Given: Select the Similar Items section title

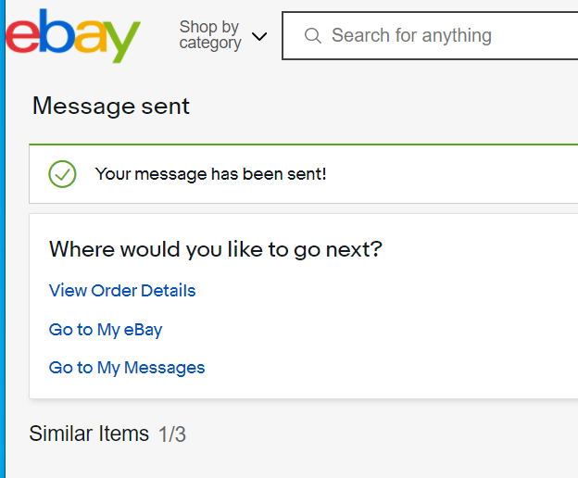Looking at the screenshot, I should pos(89,434).
